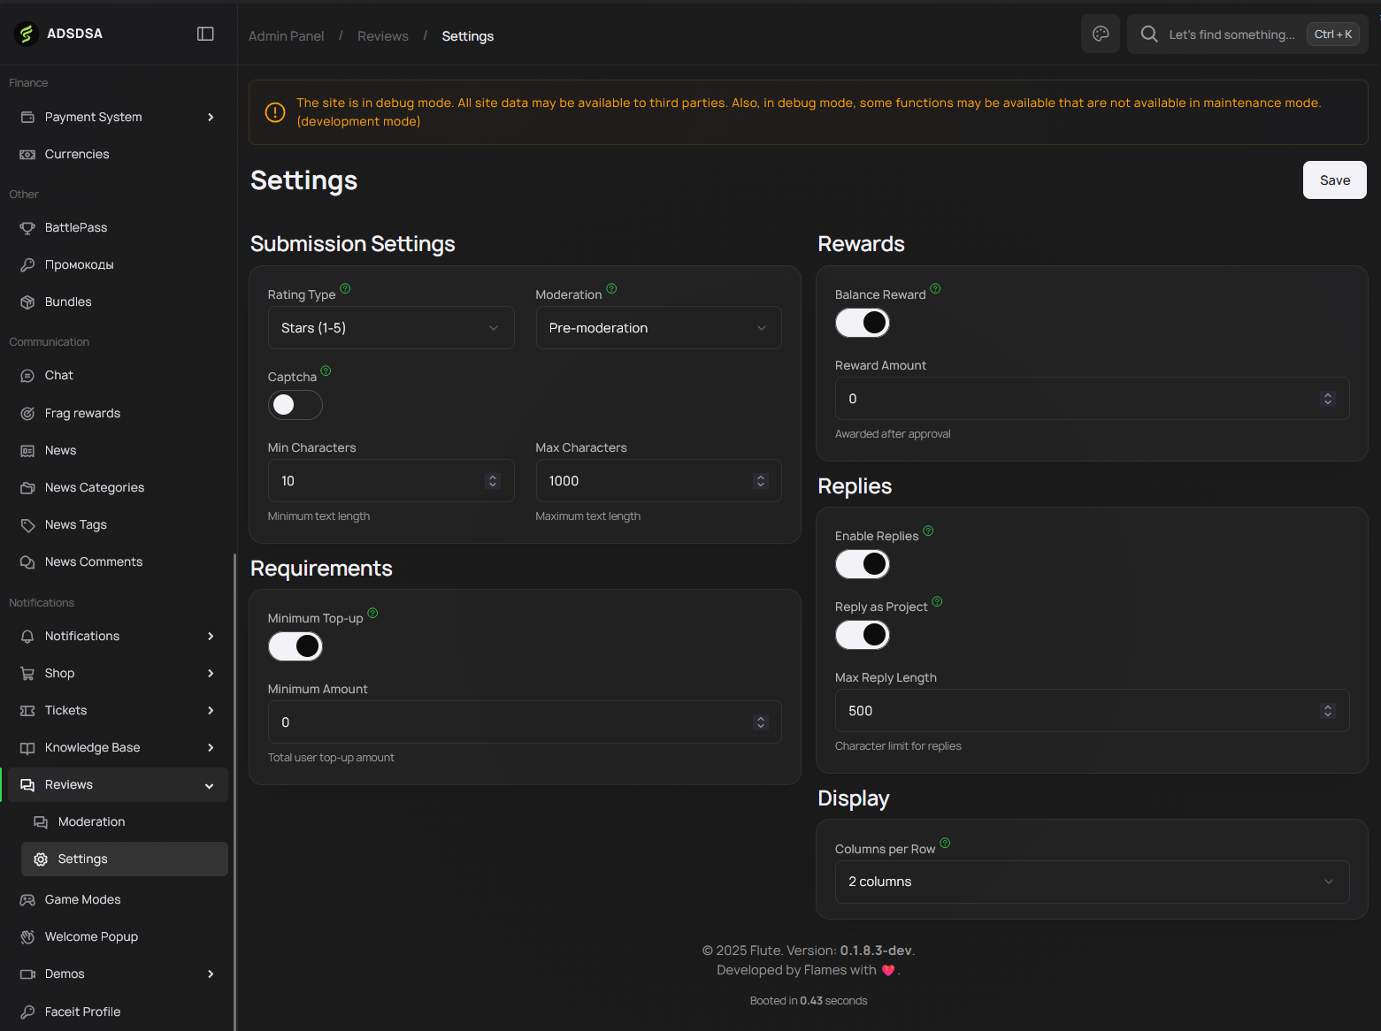Enable the Captcha toggle

[295, 405]
